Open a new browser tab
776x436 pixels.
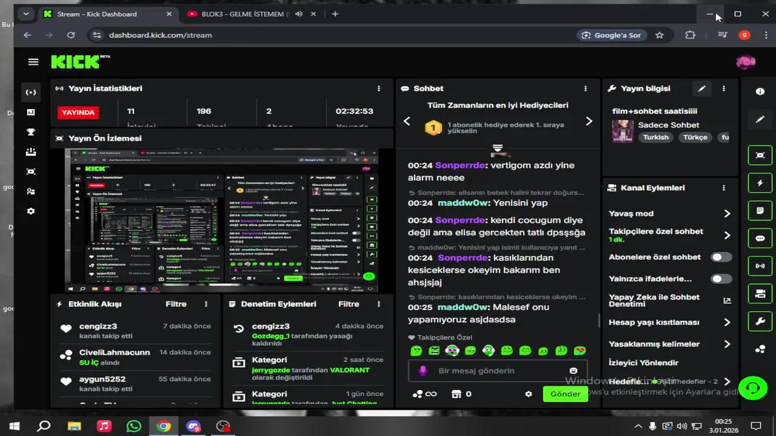click(335, 14)
